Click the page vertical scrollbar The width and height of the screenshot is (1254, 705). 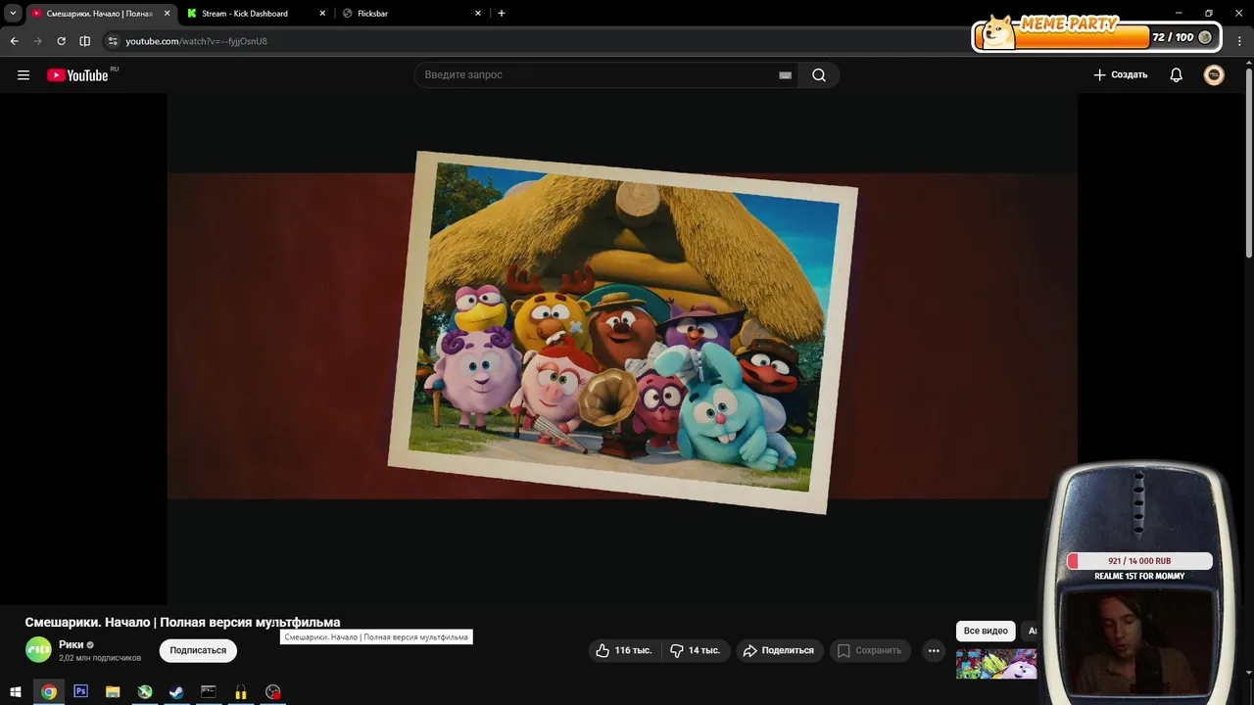tap(1248, 162)
